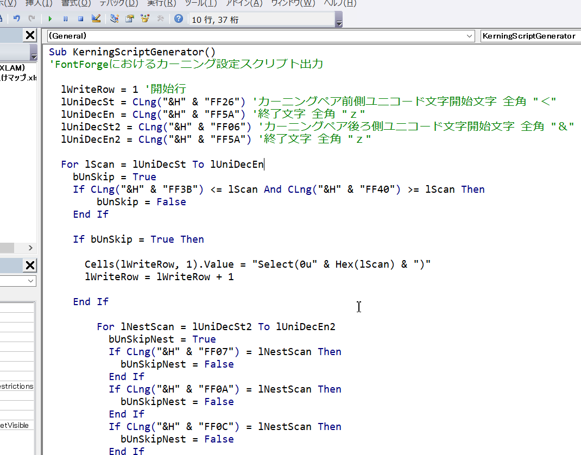This screenshot has width=581, height=455.
Task: Open Project Explorer from the toolbar
Action: click(x=114, y=19)
